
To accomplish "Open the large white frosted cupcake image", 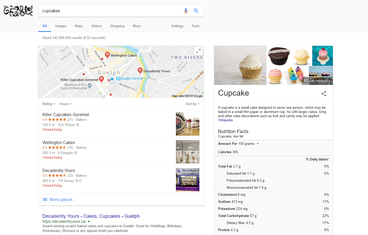I will pyautogui.click(x=240, y=65).
